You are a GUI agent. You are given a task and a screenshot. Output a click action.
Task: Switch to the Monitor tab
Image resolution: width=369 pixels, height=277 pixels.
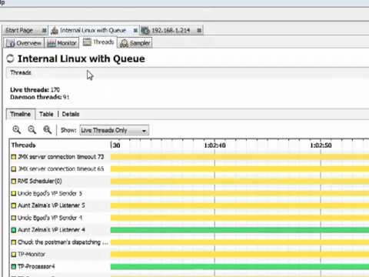tap(61, 43)
